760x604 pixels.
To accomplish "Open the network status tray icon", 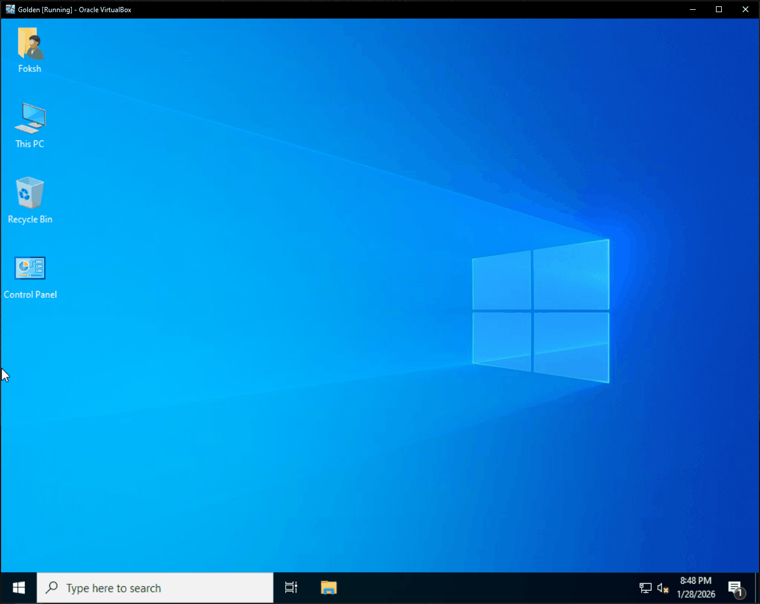I will (x=645, y=588).
